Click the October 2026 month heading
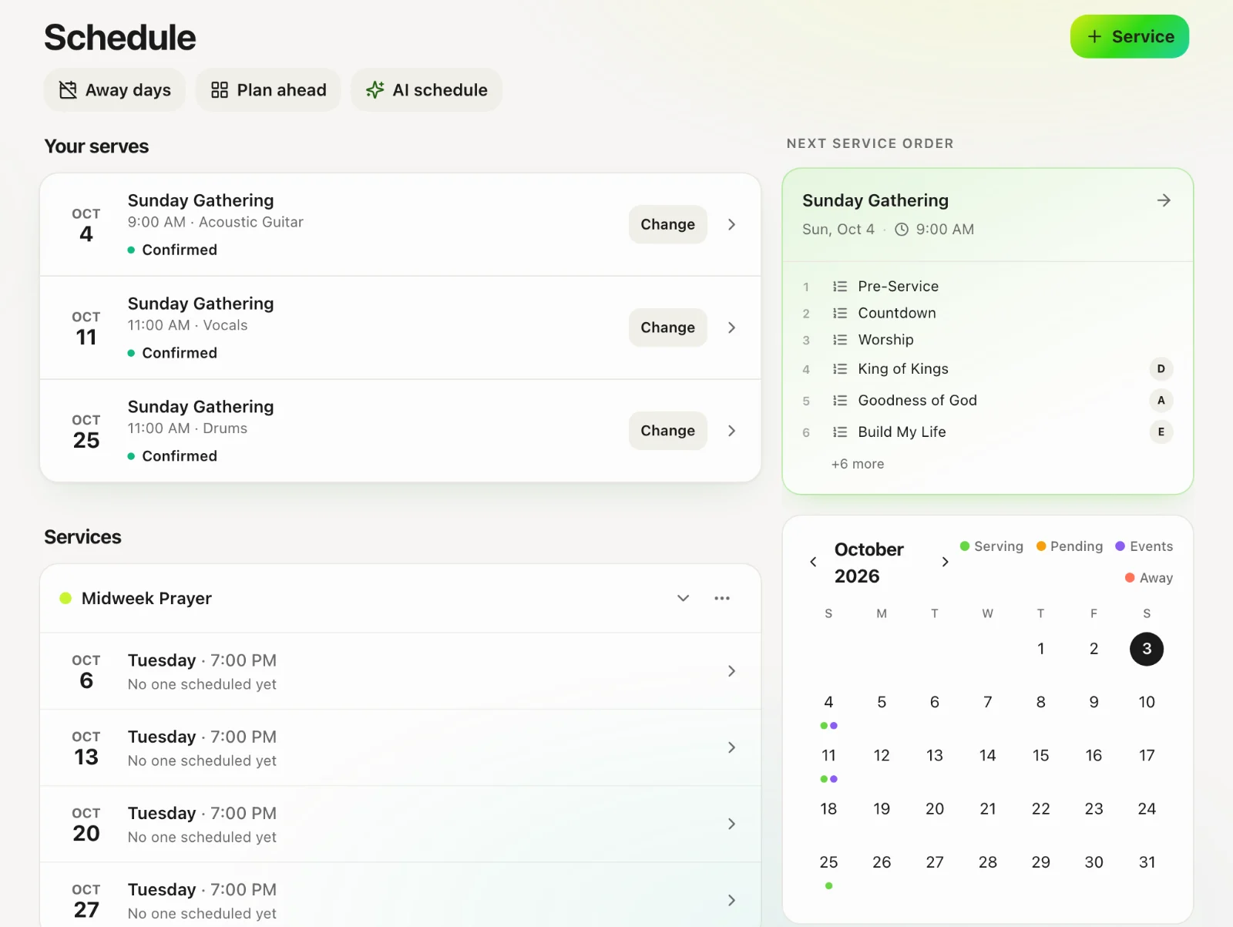This screenshot has width=1233, height=927. coord(869,563)
